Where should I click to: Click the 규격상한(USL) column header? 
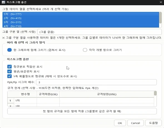[107, 94]
